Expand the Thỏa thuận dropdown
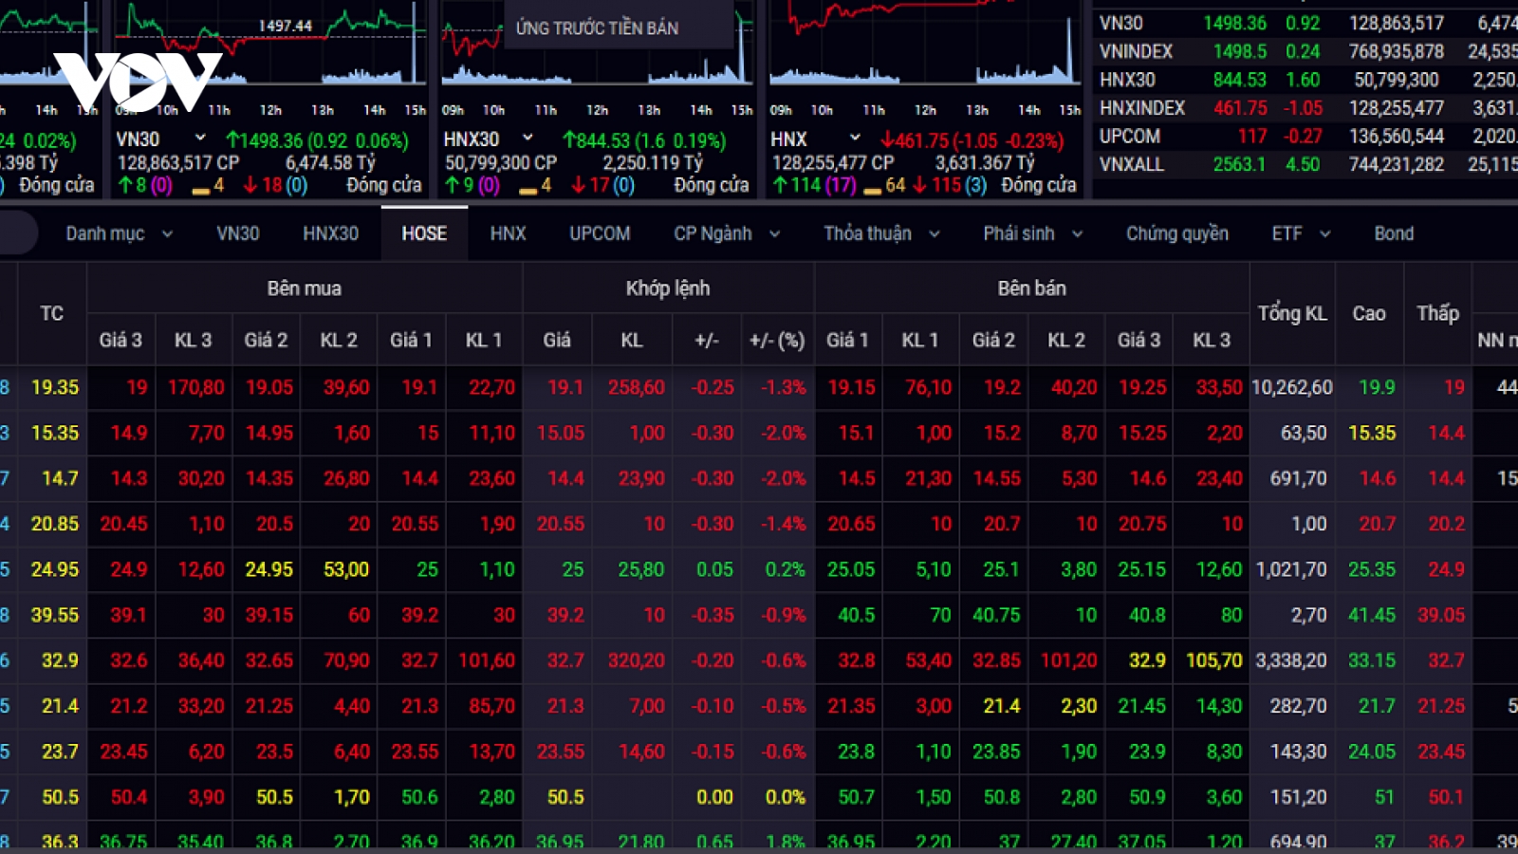This screenshot has width=1518, height=854. pyautogui.click(x=881, y=233)
